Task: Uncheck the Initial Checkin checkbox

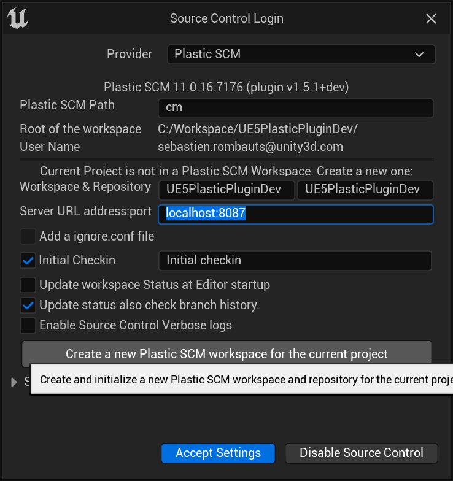Action: pyautogui.click(x=28, y=260)
